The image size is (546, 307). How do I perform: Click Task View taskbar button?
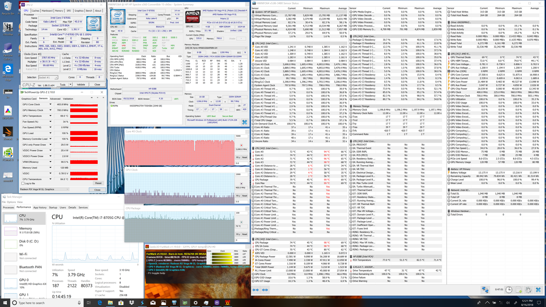[x=88, y=303]
